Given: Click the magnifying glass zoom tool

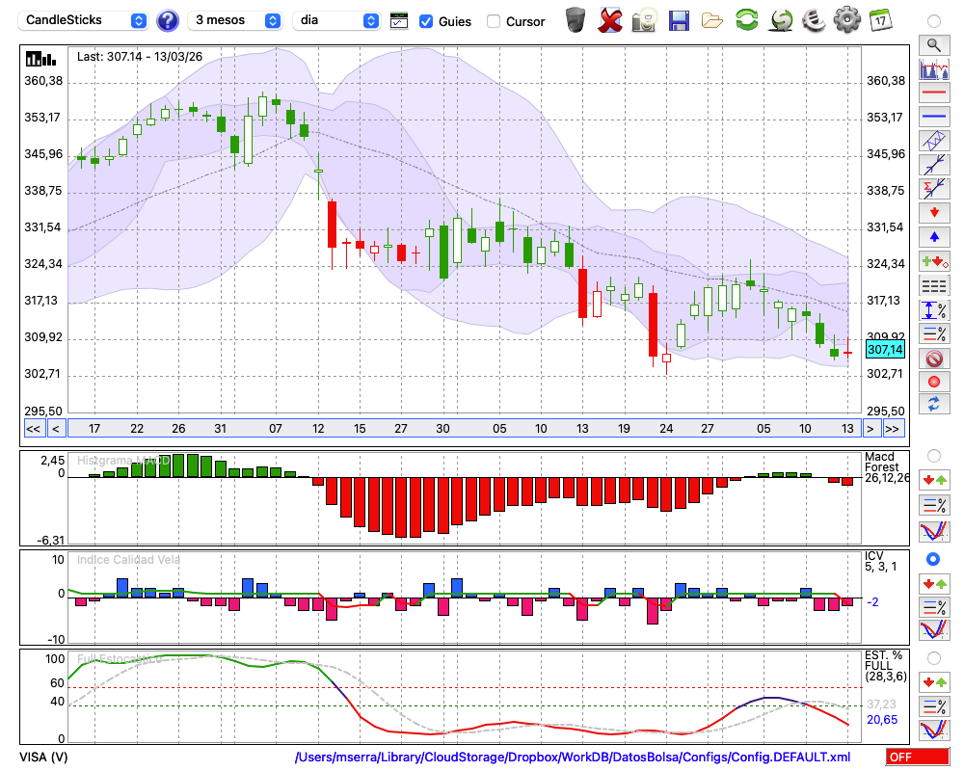Looking at the screenshot, I should [x=933, y=44].
